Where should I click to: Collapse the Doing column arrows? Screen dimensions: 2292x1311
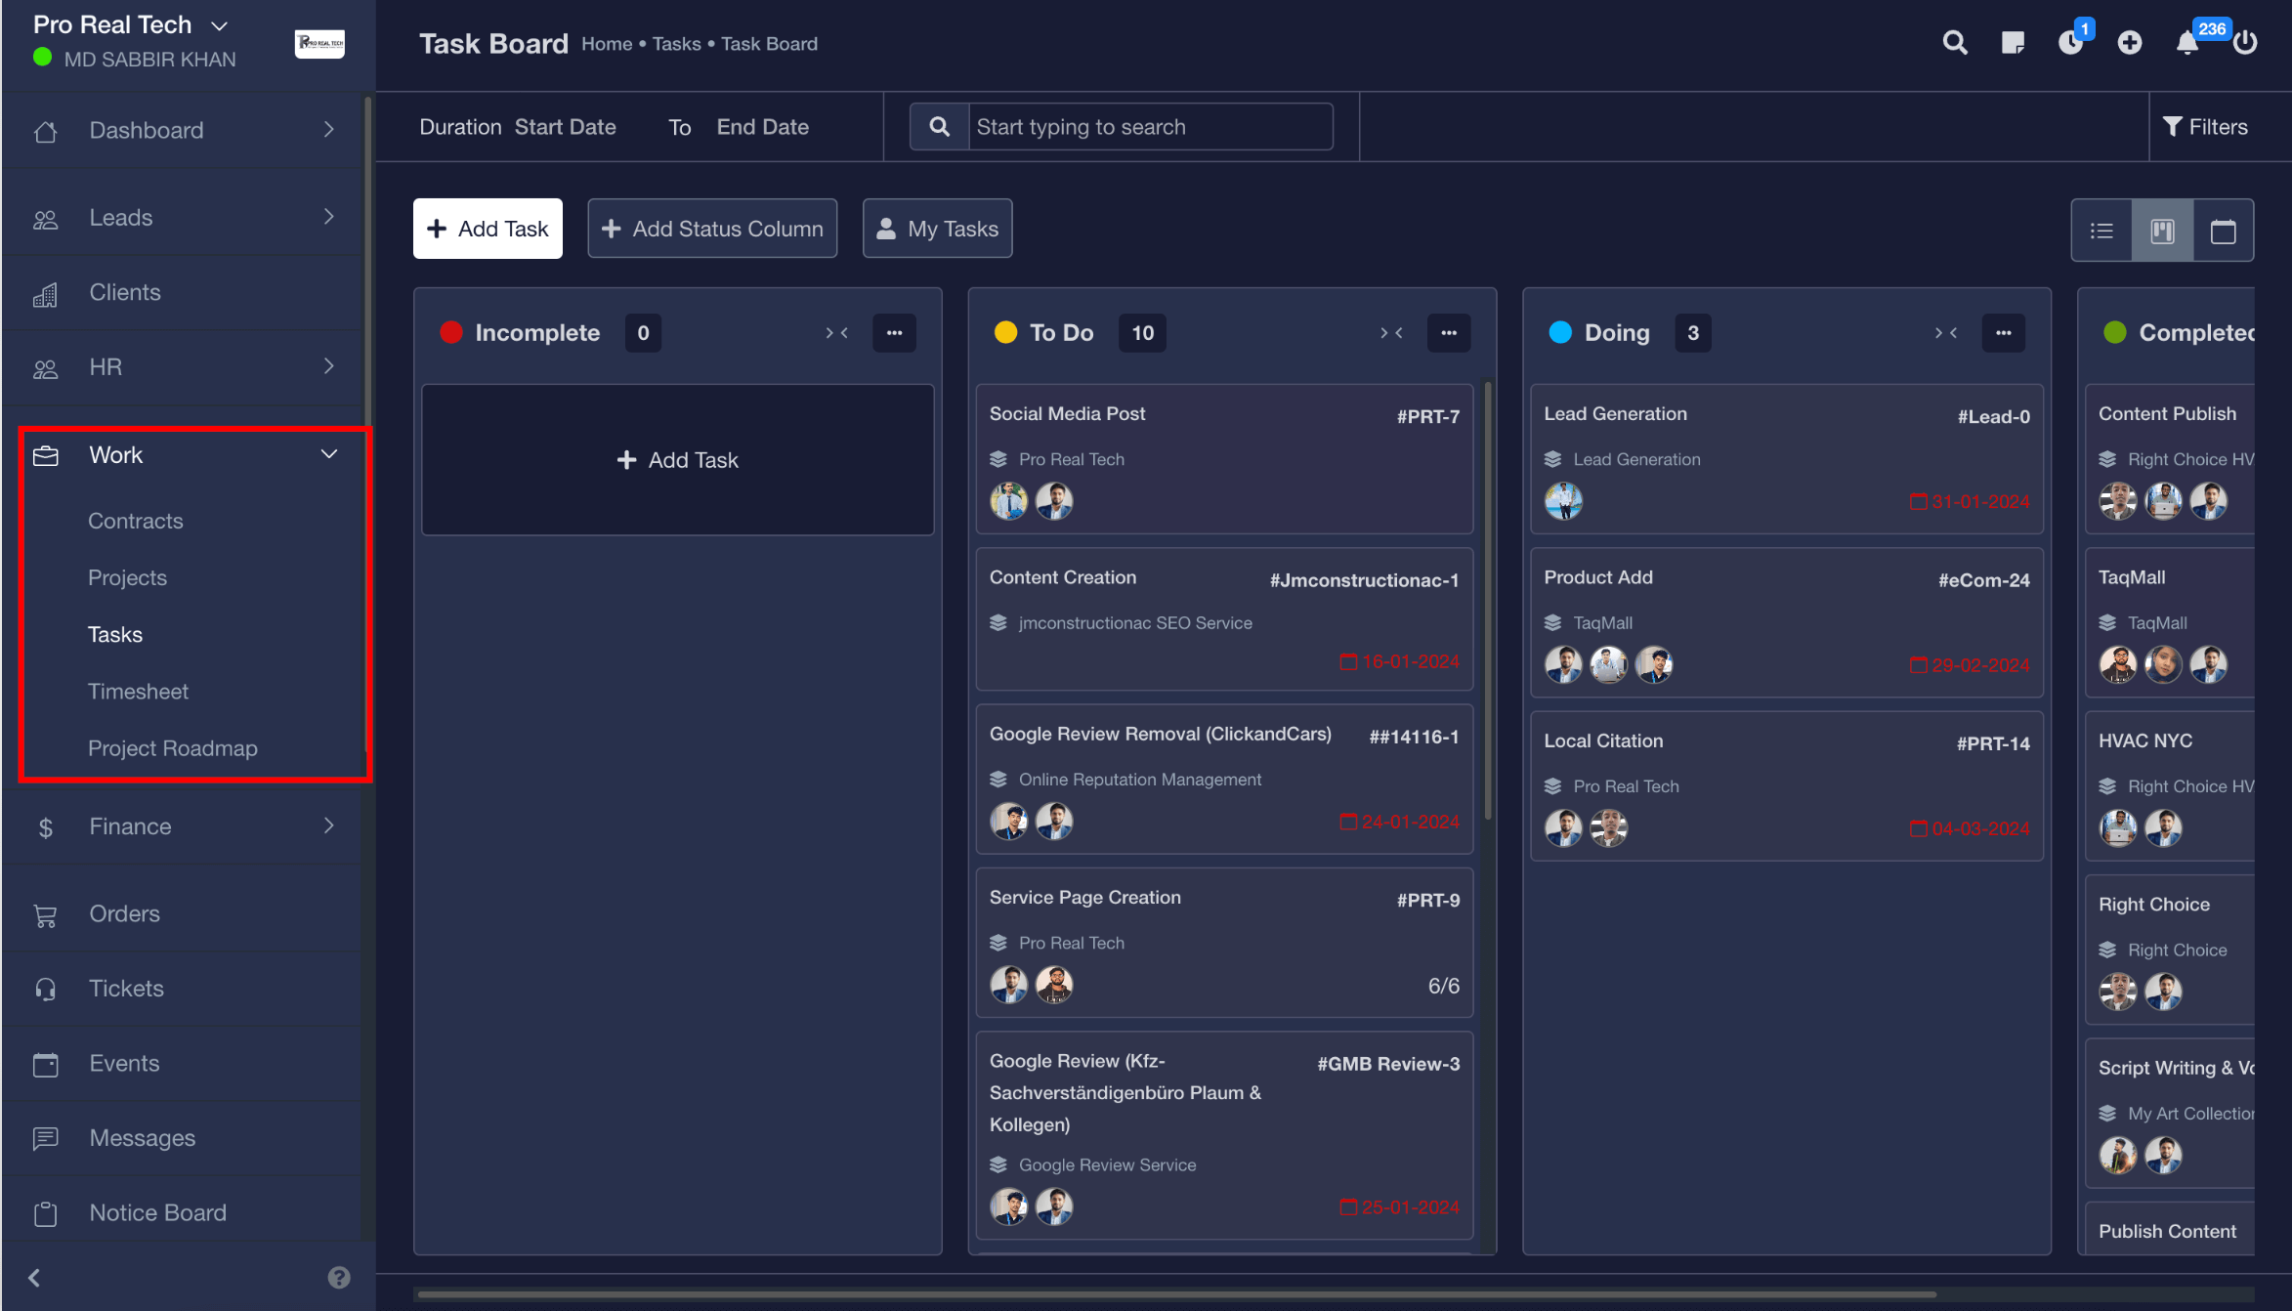(x=1945, y=333)
